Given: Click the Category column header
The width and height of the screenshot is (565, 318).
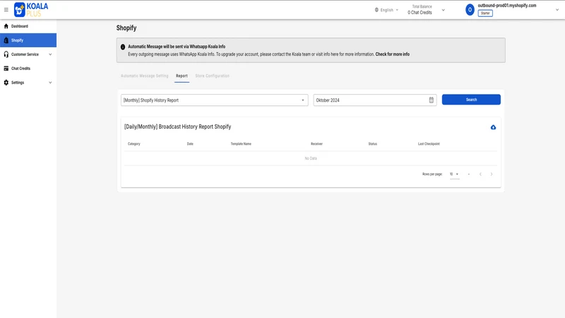Looking at the screenshot, I should tap(134, 144).
